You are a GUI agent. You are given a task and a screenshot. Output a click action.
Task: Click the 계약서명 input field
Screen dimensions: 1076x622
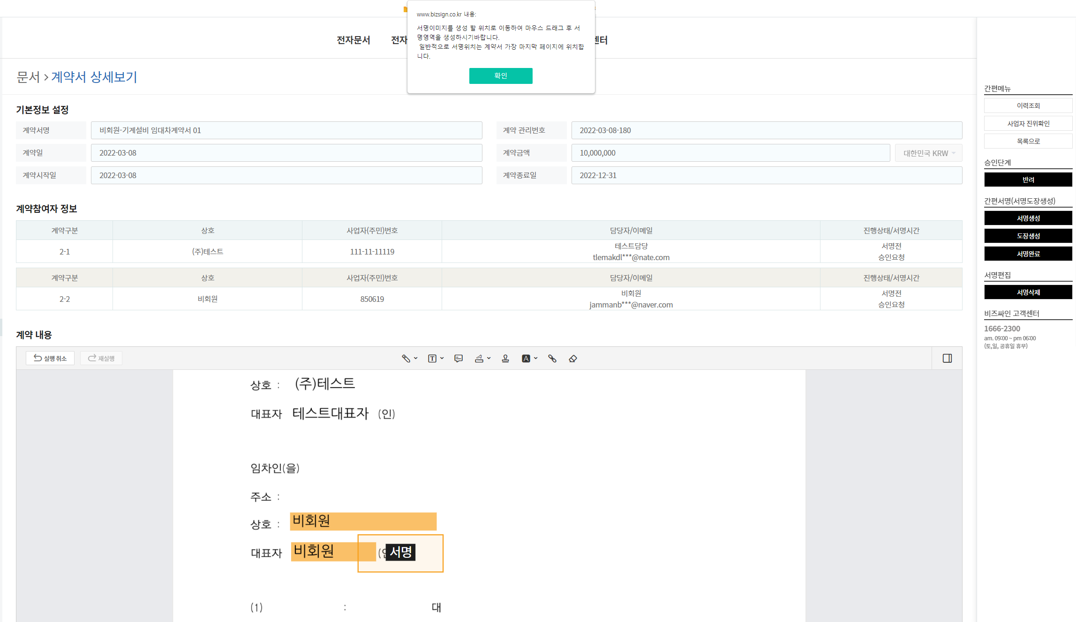[286, 130]
